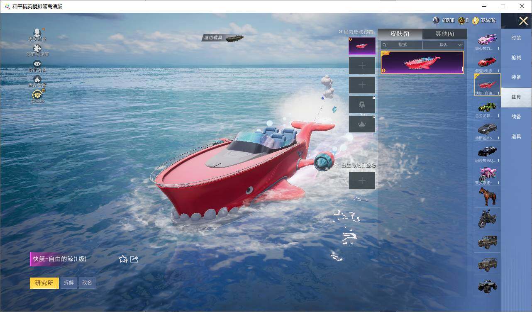This screenshot has height=312, width=532.
Task: Click the locked lion emblem slot
Action: tap(362, 105)
